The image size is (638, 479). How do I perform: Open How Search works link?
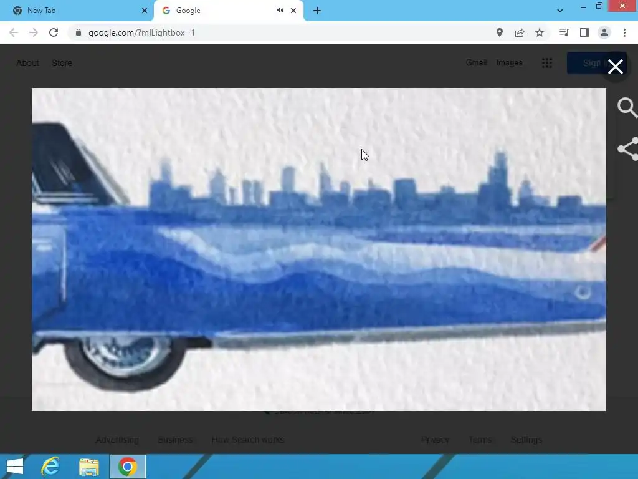pos(248,440)
